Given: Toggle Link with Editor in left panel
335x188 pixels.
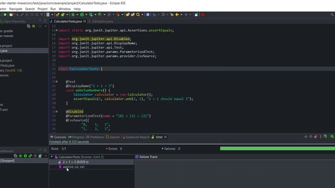Looking at the screenshot, I should 33,26.
